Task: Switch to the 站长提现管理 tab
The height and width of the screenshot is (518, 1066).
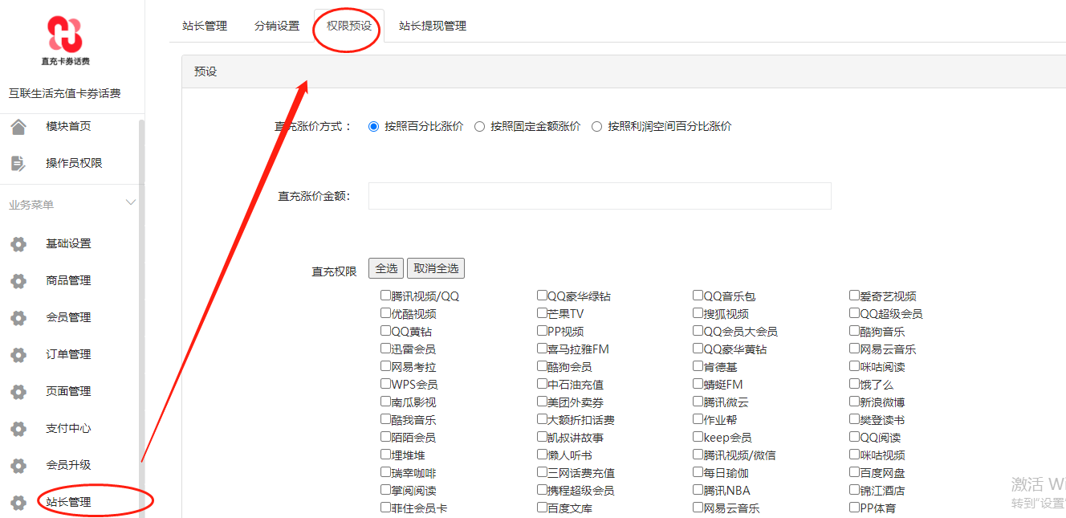Action: [433, 26]
